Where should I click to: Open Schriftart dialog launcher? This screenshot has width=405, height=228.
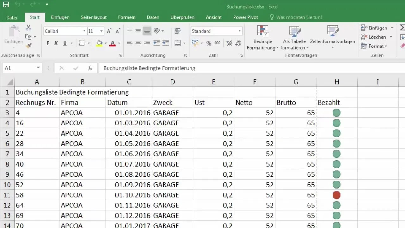pyautogui.click(x=120, y=55)
